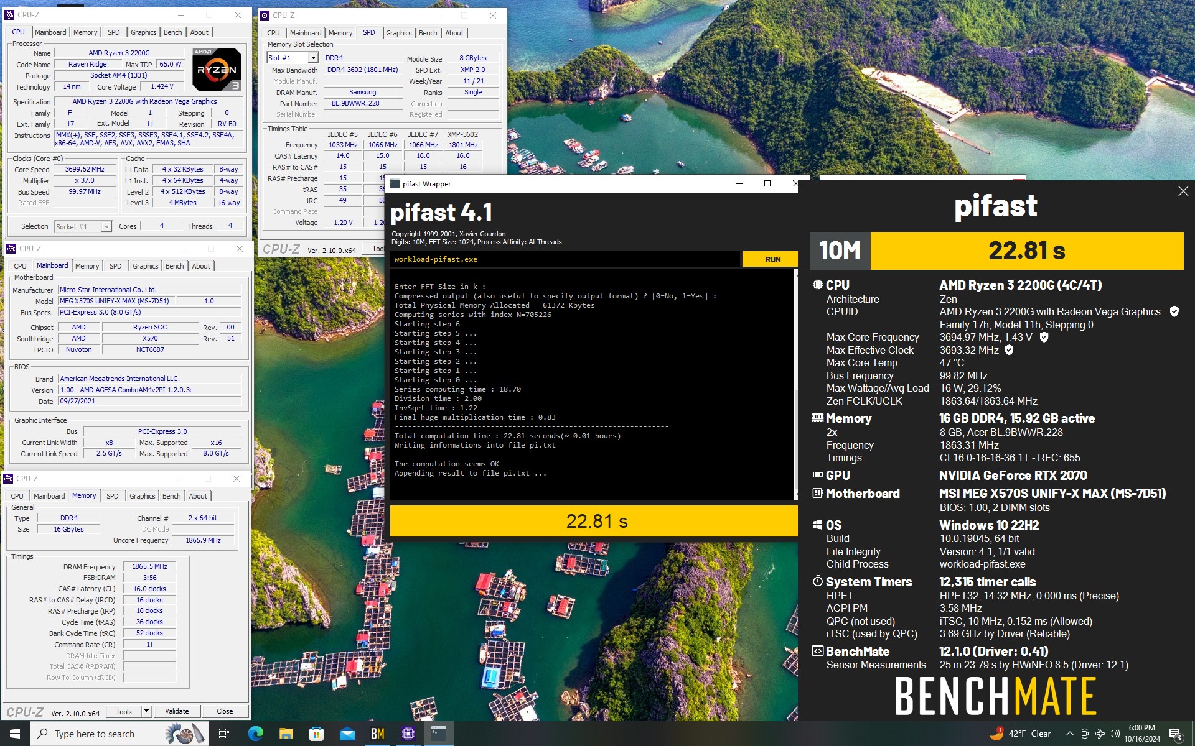Image resolution: width=1195 pixels, height=746 pixels.
Task: Click the part number BL.9BWWR.228 field
Action: 363,103
